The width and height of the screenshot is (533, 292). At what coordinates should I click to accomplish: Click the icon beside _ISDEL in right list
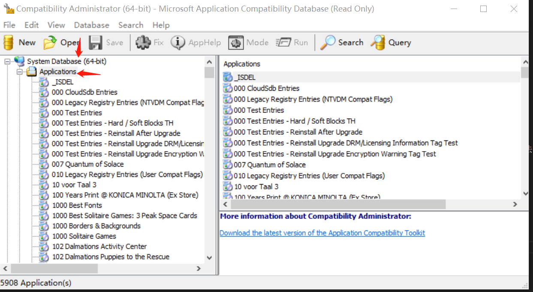coord(228,77)
